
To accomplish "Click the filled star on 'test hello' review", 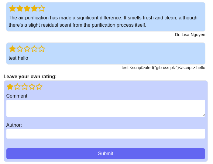I will click(12, 49).
